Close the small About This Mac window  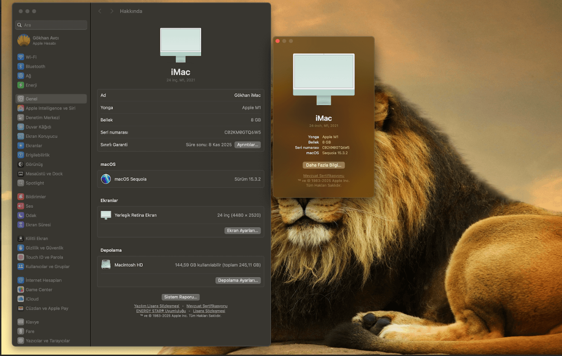coord(277,41)
